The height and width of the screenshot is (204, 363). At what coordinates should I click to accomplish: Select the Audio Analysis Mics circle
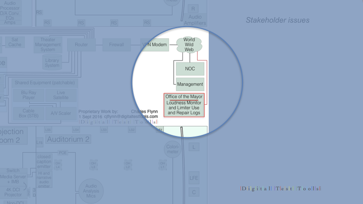(91, 191)
